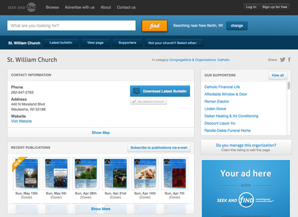Click phone number 262-547-2763
This screenshot has height=217, width=298.
tap(22, 93)
